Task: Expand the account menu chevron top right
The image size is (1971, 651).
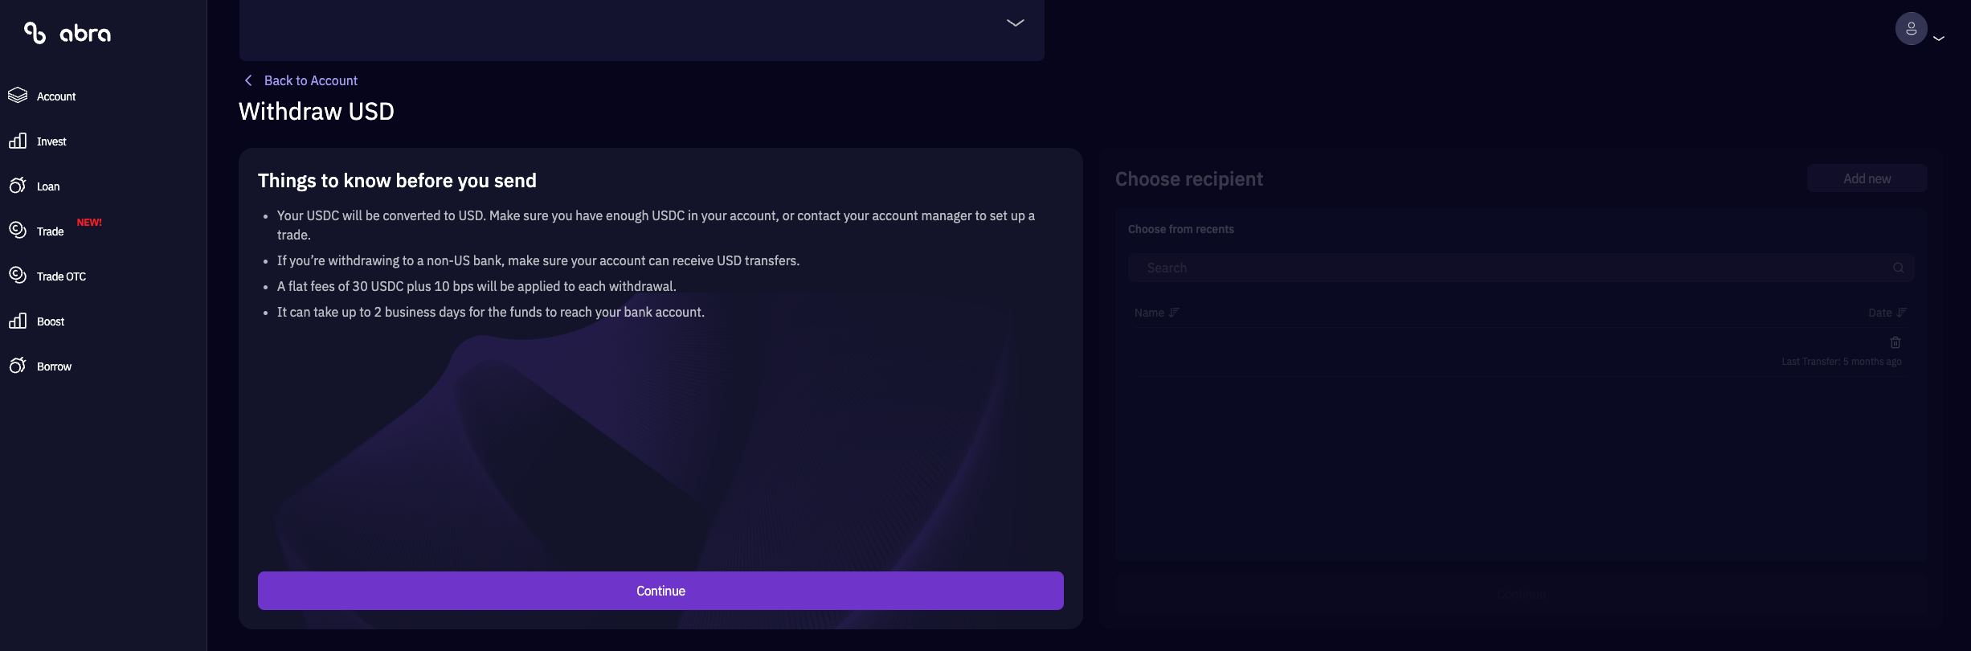Action: [x=1940, y=37]
